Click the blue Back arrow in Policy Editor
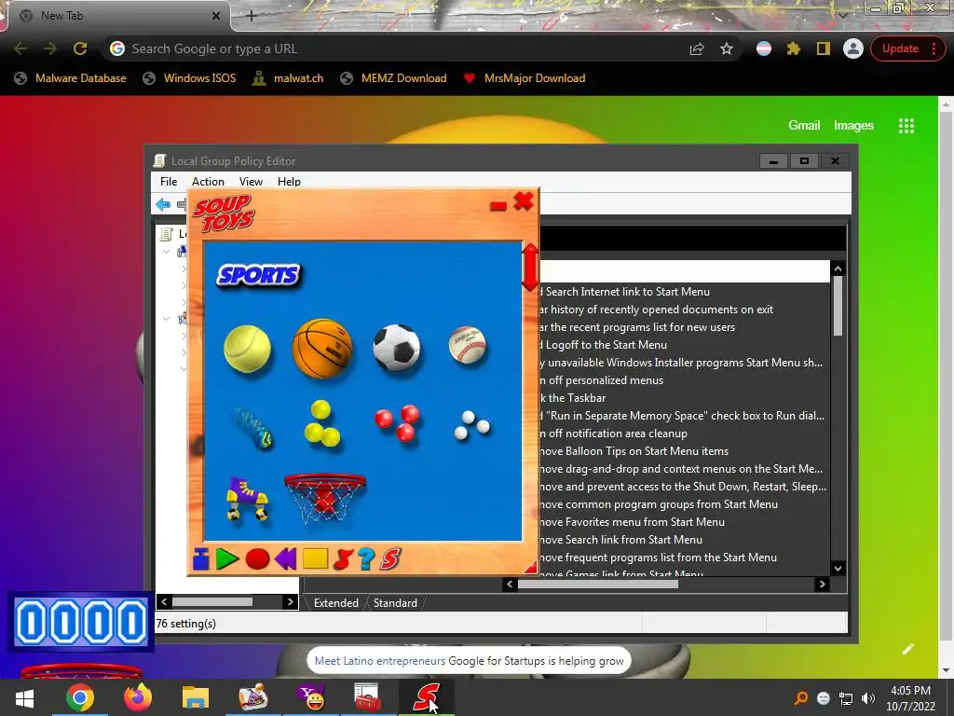 click(163, 204)
